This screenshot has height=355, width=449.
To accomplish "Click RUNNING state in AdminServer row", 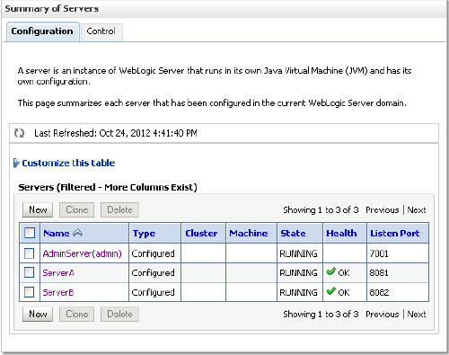I will 298,253.
